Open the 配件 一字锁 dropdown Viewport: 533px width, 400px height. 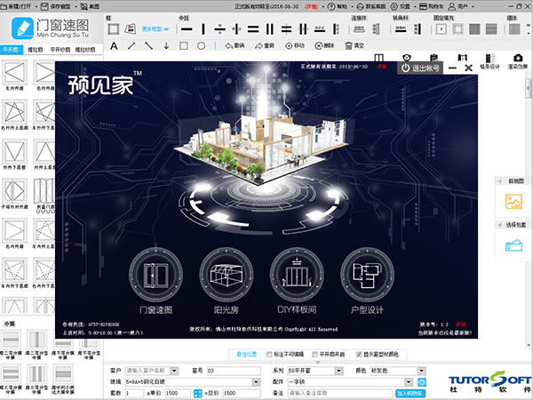pos(409,382)
